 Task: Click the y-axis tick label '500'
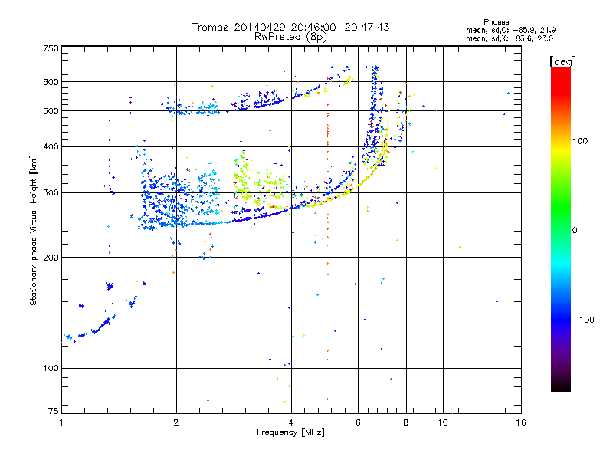[51, 111]
